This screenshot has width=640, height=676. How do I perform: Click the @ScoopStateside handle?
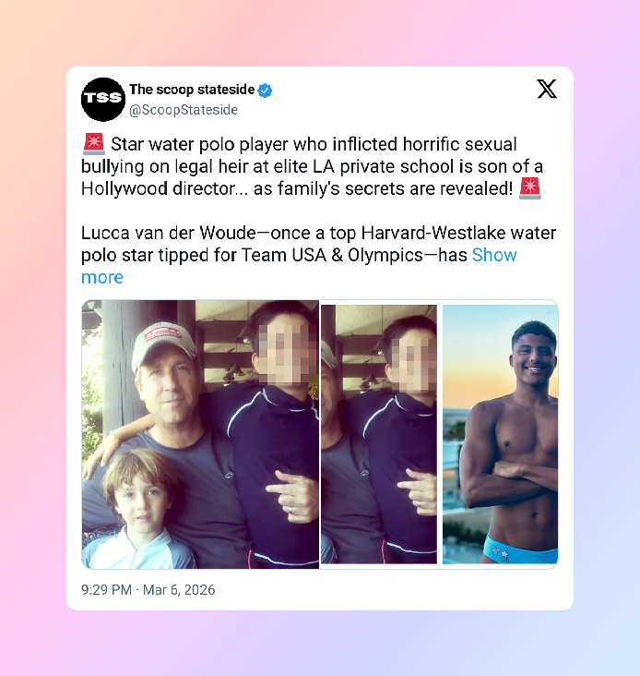(x=184, y=110)
